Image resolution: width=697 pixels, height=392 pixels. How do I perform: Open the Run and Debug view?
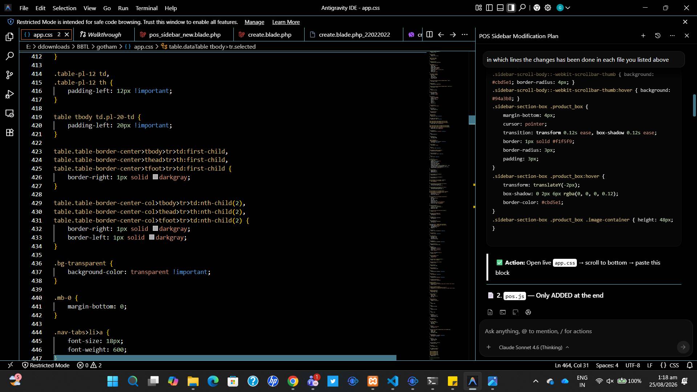coord(10,94)
